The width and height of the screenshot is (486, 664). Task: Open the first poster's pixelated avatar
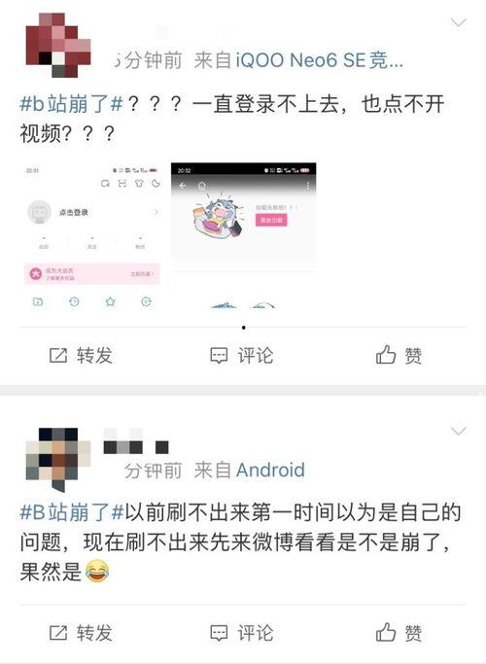[x=58, y=45]
